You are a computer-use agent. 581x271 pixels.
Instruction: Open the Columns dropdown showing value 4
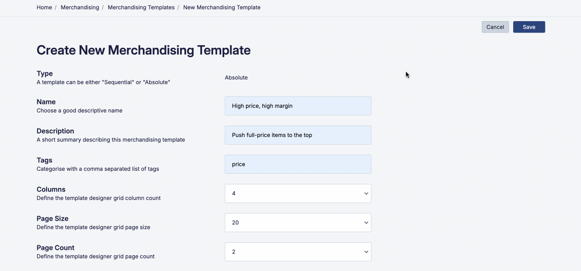coord(298,193)
